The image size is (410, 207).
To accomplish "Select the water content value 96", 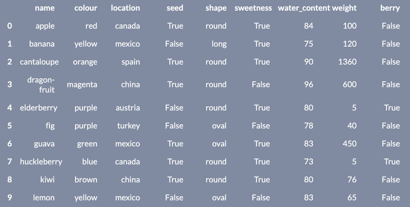I will pyautogui.click(x=309, y=85).
